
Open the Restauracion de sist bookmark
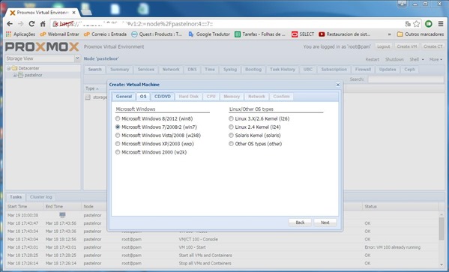(x=345, y=34)
